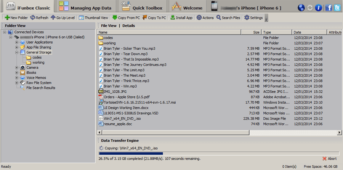Sort files by the Type column
The height and width of the screenshot is (170, 343).
tap(277, 32)
